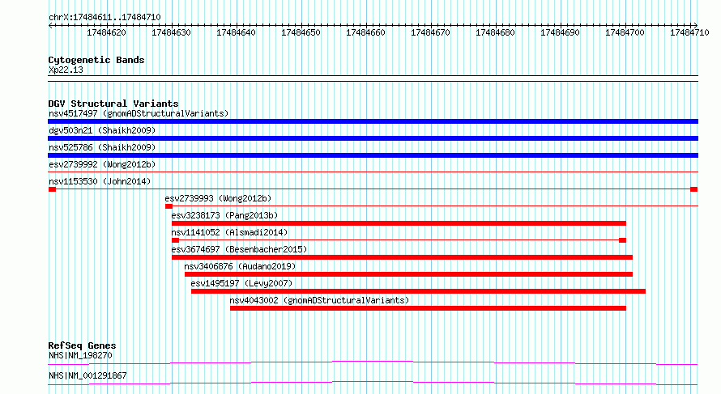The image size is (721, 394).
Task: Click the Cytogenetic Bands track heading
Action: click(96, 60)
